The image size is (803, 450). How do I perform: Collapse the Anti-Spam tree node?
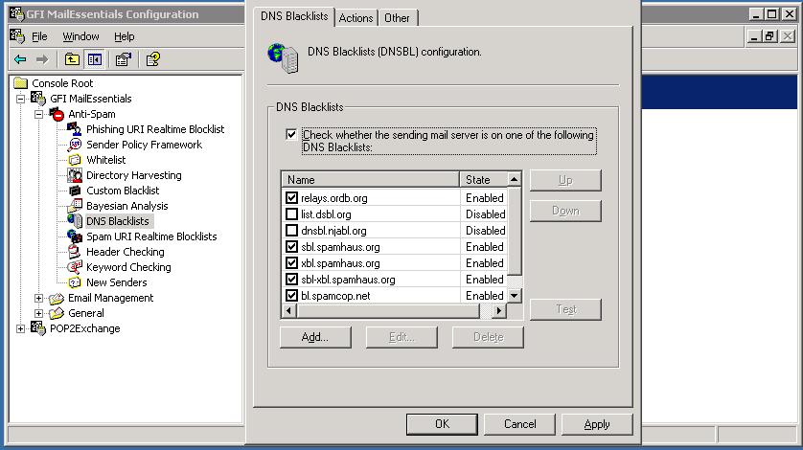tap(39, 114)
